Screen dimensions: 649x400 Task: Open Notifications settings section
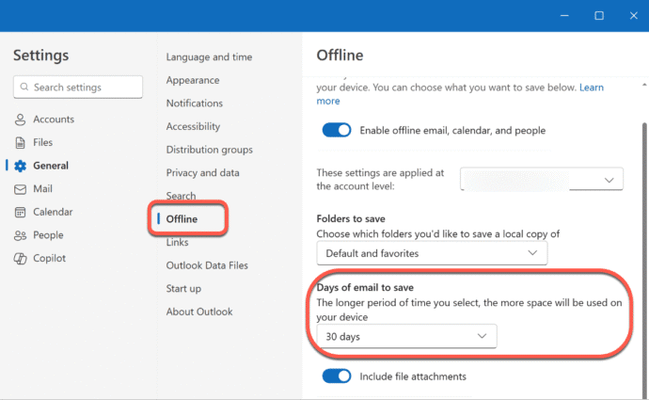click(194, 104)
